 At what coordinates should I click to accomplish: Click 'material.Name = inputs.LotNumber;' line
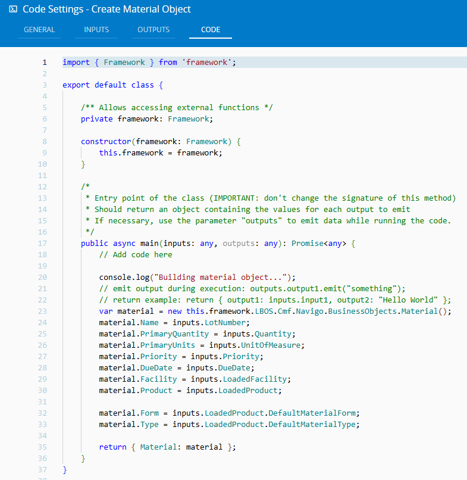point(174,323)
